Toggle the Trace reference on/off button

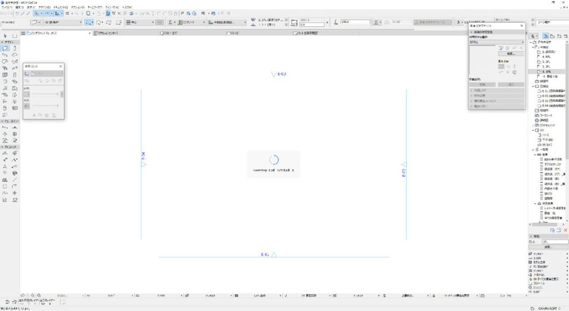click(x=27, y=73)
